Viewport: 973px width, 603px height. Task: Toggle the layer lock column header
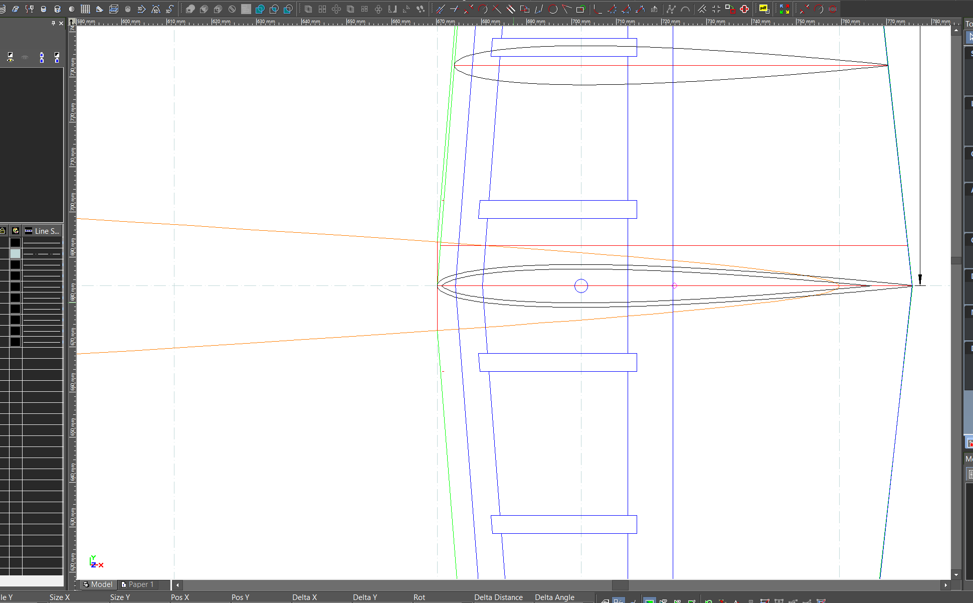(3, 231)
